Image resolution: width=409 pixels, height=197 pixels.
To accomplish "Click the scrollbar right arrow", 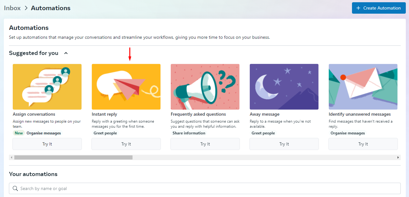I will (398, 157).
